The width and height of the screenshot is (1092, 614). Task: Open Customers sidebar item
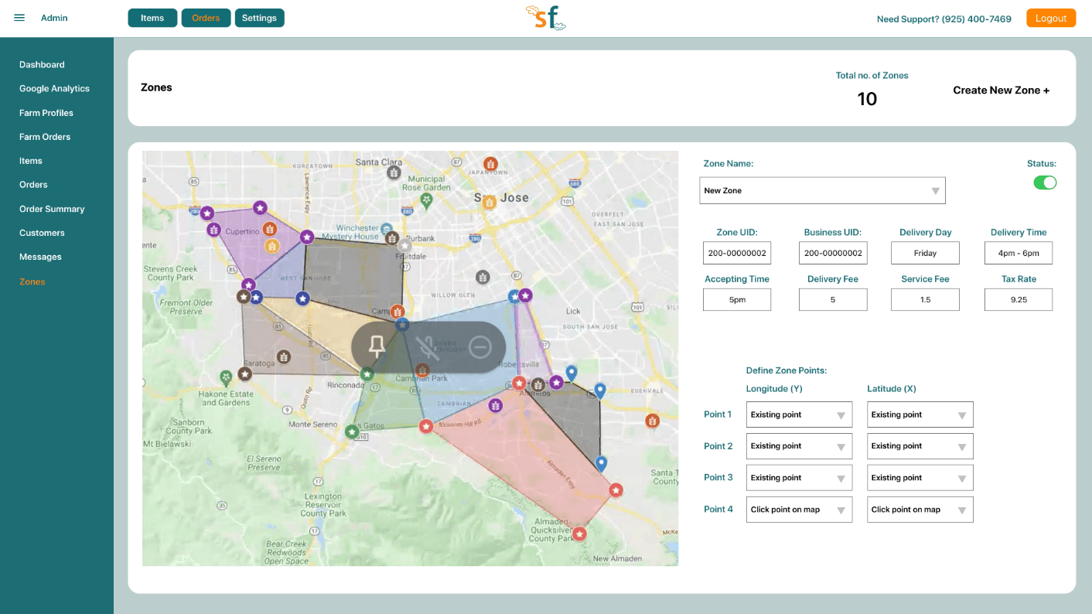[x=42, y=233]
